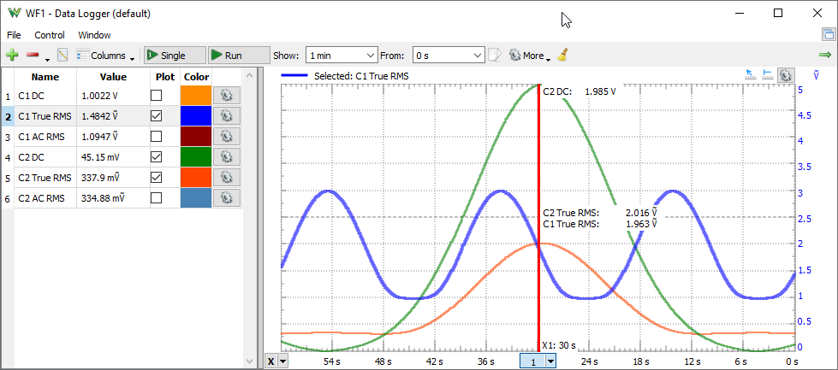Click the broom clear data icon
The image size is (838, 370).
pyautogui.click(x=562, y=55)
